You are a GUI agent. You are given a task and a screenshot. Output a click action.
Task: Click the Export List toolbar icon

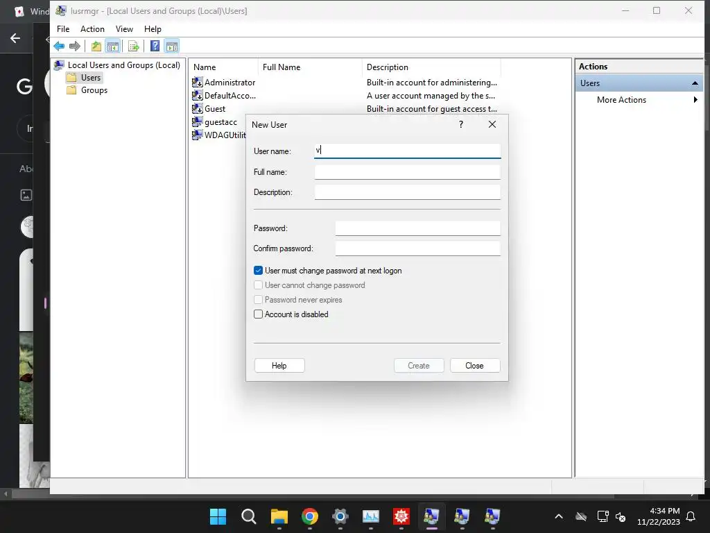(134, 46)
